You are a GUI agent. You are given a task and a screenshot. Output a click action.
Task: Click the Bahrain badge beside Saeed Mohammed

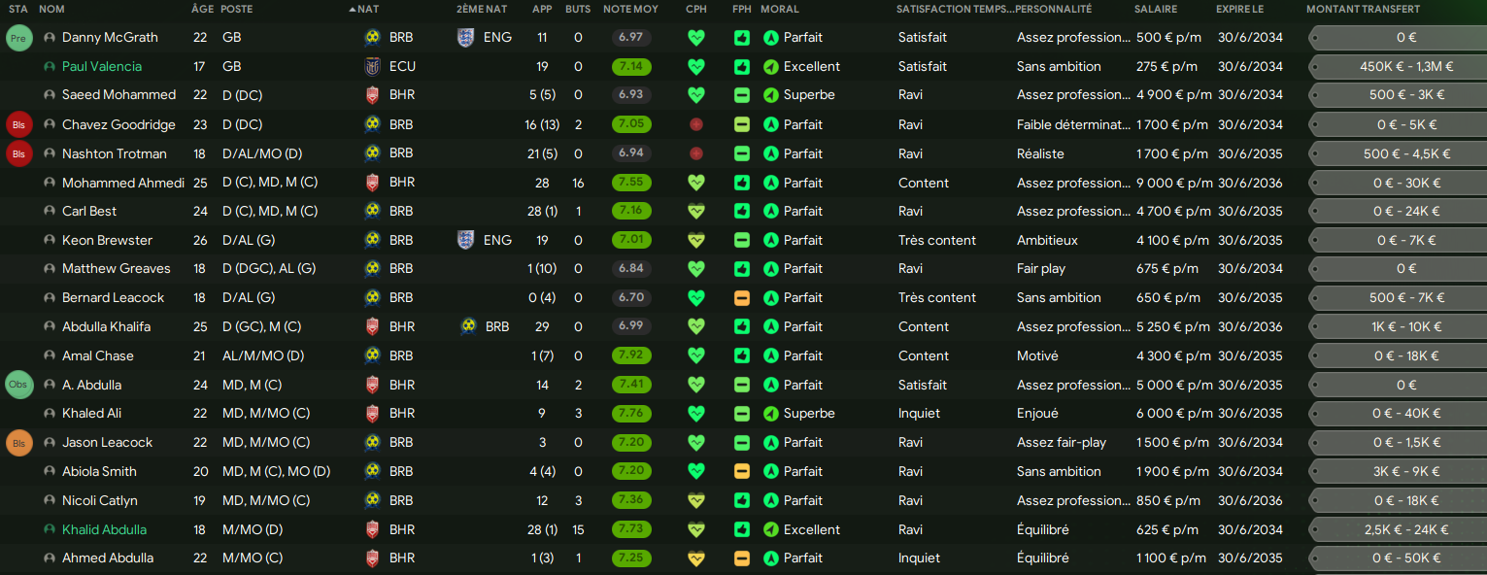[371, 95]
